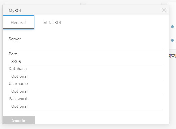Close the MySQL dialog
Image resolution: width=176 pixels, height=129 pixels.
[x=164, y=10]
